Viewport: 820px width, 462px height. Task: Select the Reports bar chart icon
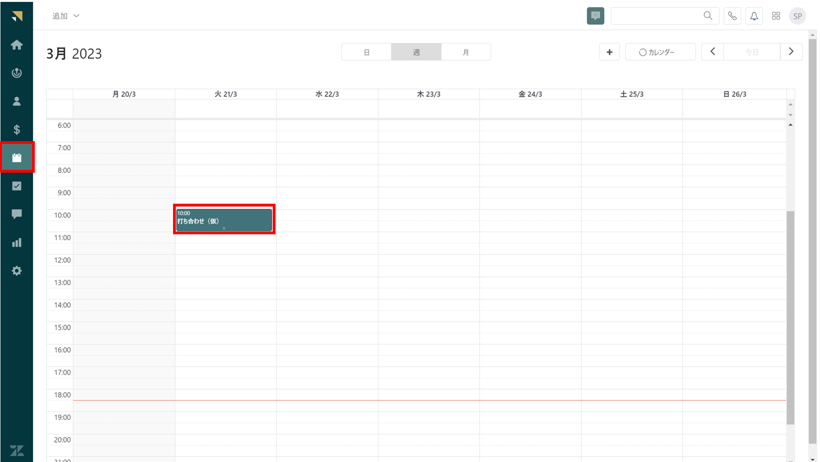[17, 242]
